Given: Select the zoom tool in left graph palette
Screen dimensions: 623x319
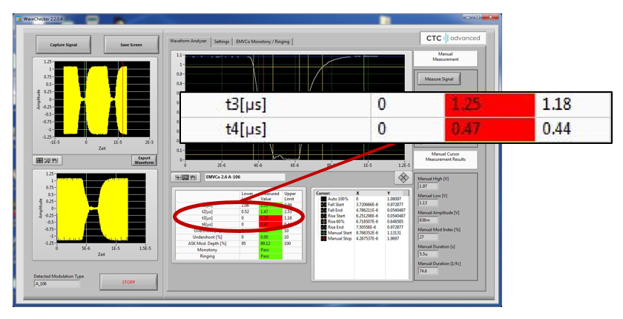Looking at the screenshot, I should 47,160.
